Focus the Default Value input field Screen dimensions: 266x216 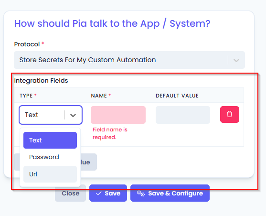click(183, 115)
